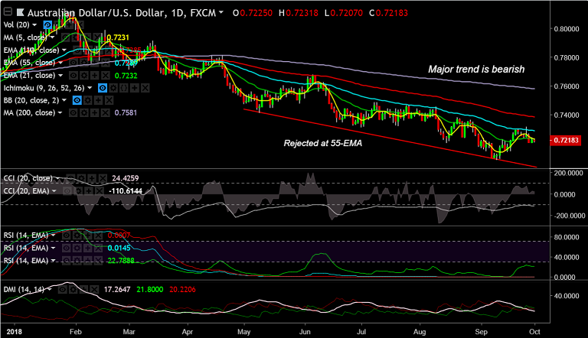588x338 pixels.
Task: Toggle visibility of the RSI row showing 0.0007
Action: [x=67, y=236]
